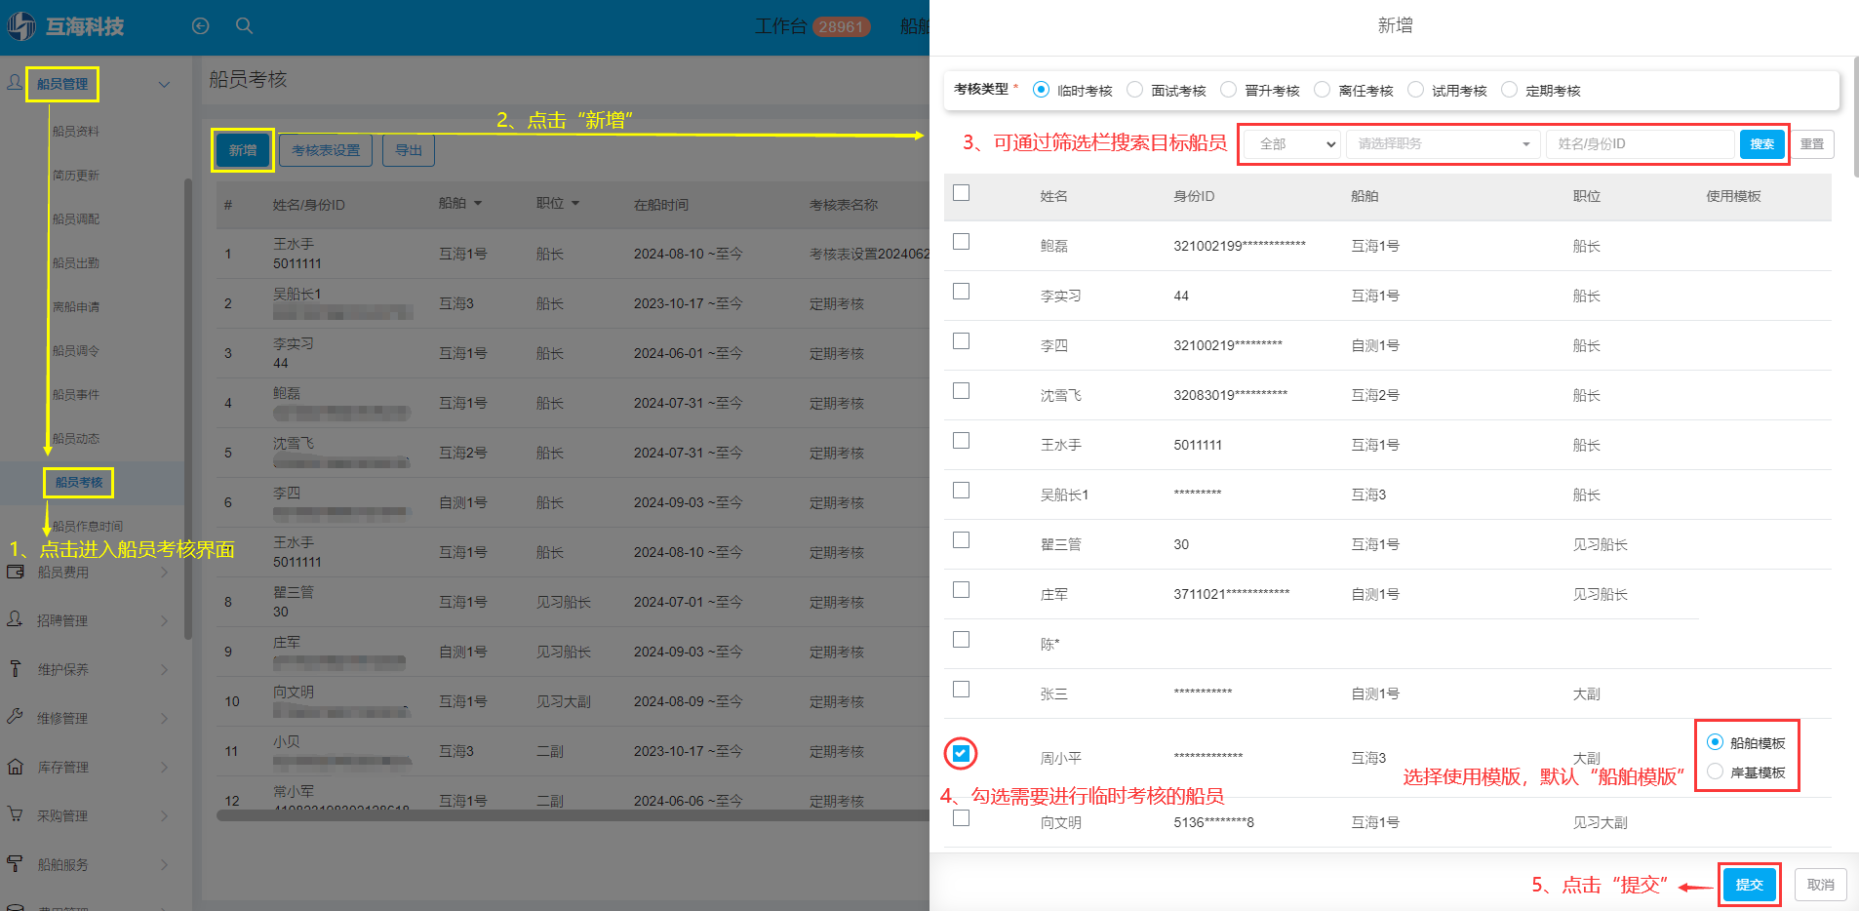Click the 招聘管理 icon in sidebar
The width and height of the screenshot is (1859, 911).
[x=15, y=619]
